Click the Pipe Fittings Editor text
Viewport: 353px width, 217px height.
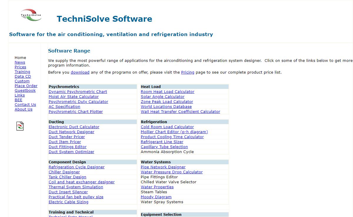click(159, 177)
